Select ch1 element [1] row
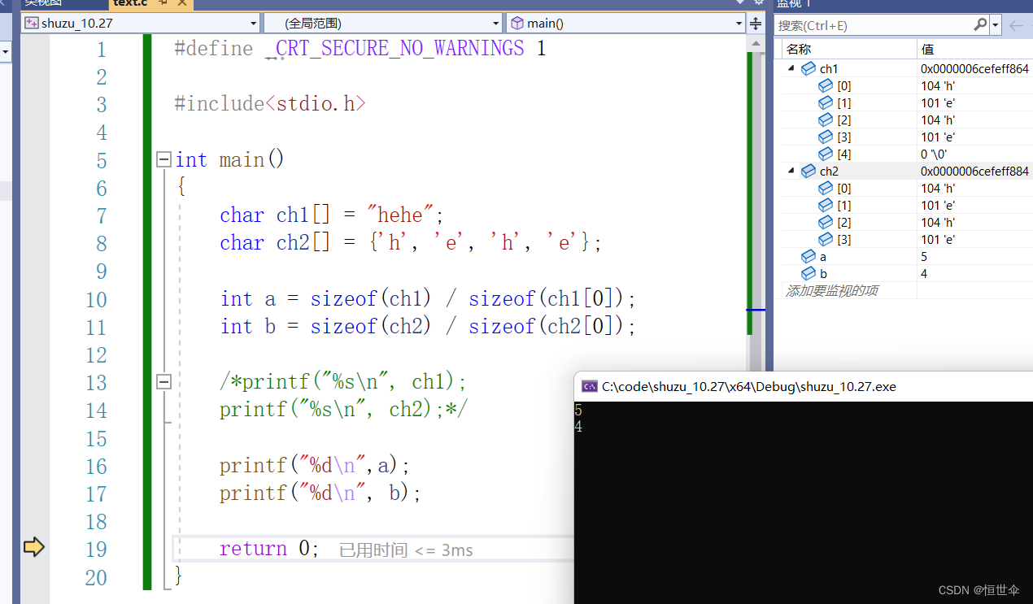This screenshot has height=604, width=1033. [x=908, y=103]
